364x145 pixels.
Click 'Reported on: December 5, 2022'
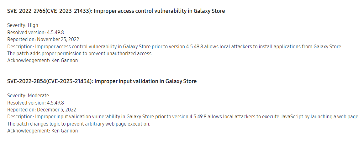pos(42,110)
